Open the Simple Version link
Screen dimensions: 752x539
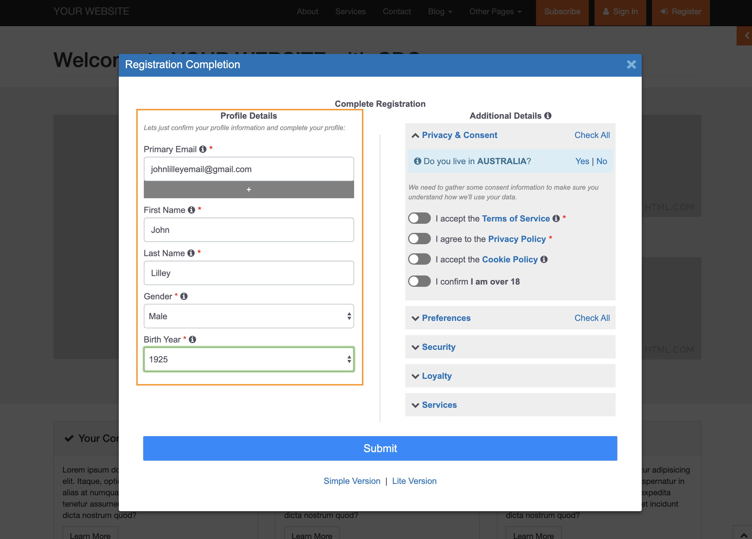click(352, 481)
